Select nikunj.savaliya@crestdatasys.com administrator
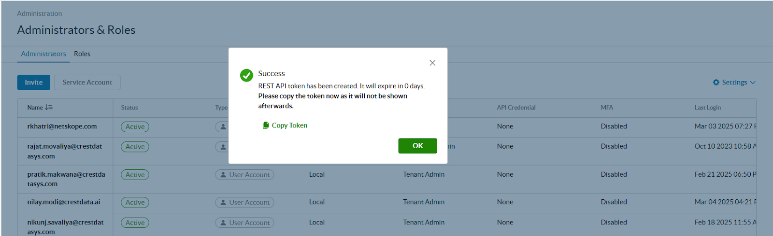 [x=65, y=227]
